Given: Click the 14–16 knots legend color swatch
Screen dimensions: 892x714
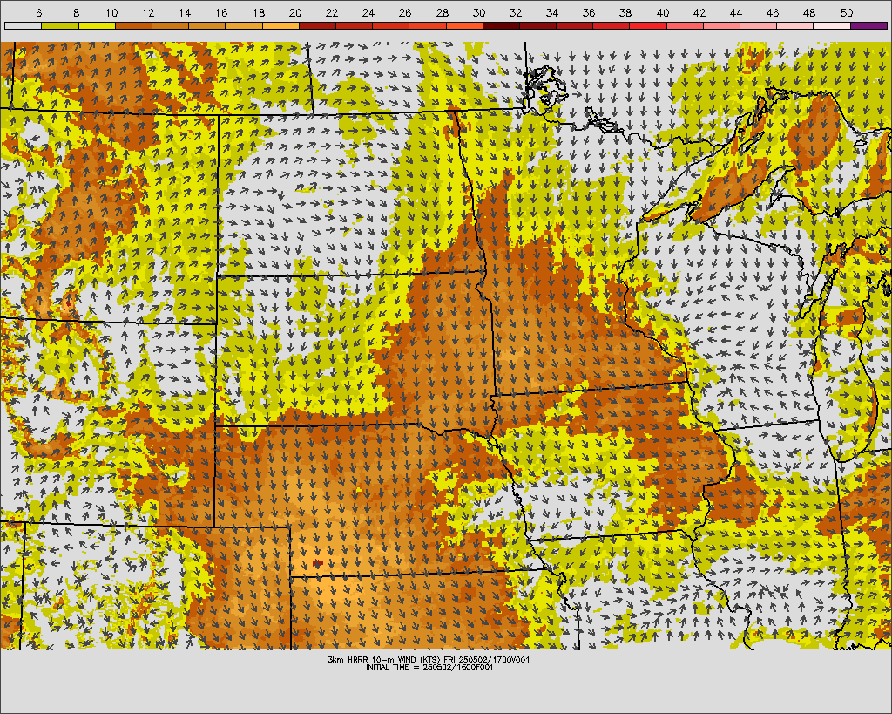Looking at the screenshot, I should tap(207, 25).
